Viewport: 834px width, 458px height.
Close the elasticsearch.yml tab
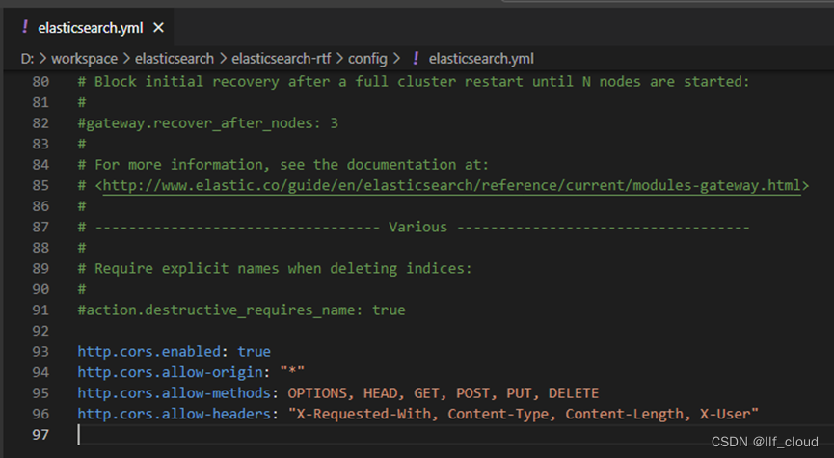tap(158, 28)
